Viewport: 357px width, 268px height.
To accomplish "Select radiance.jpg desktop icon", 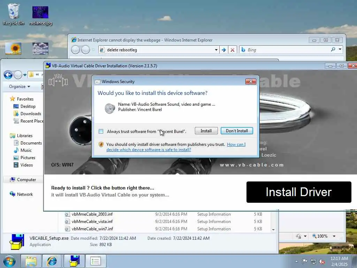I will [40, 15].
